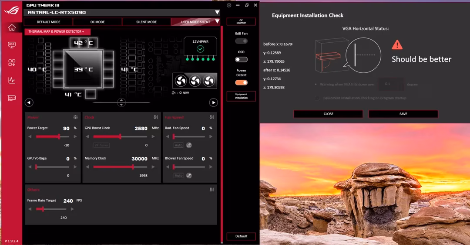Open the monitoring graph sidebar icon
Image resolution: width=470 pixels, height=245 pixels.
[x=12, y=80]
